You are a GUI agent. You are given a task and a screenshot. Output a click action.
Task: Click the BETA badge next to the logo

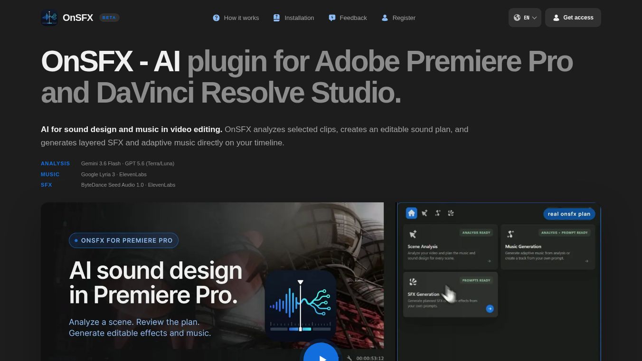pyautogui.click(x=109, y=18)
